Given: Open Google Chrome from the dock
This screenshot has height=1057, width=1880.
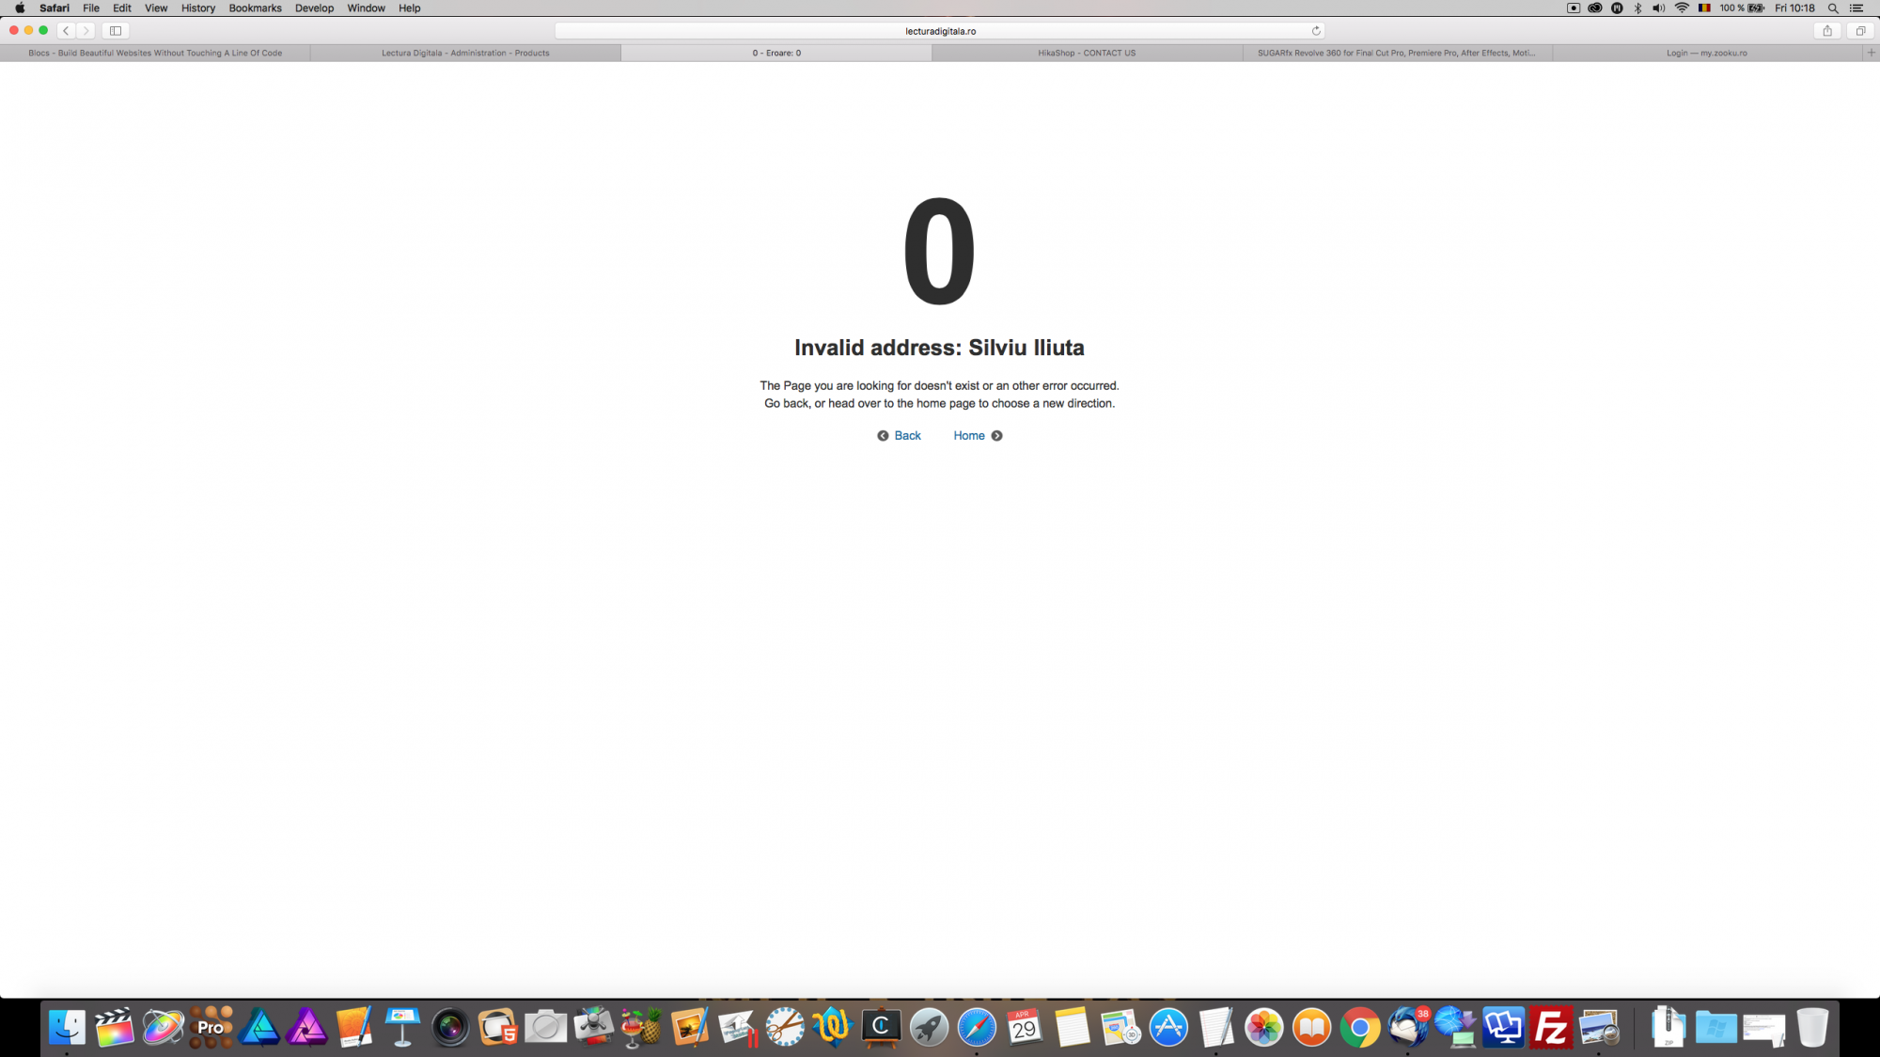Looking at the screenshot, I should pos(1359,1027).
